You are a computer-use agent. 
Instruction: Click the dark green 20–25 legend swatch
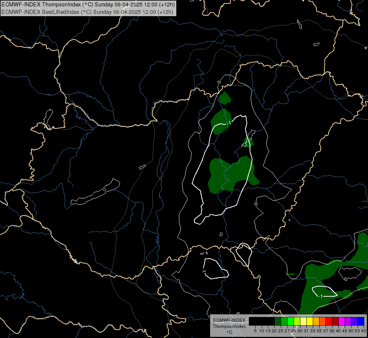click(278, 321)
